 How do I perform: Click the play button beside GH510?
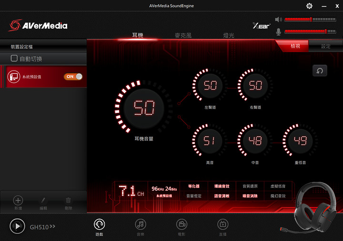(x=17, y=226)
